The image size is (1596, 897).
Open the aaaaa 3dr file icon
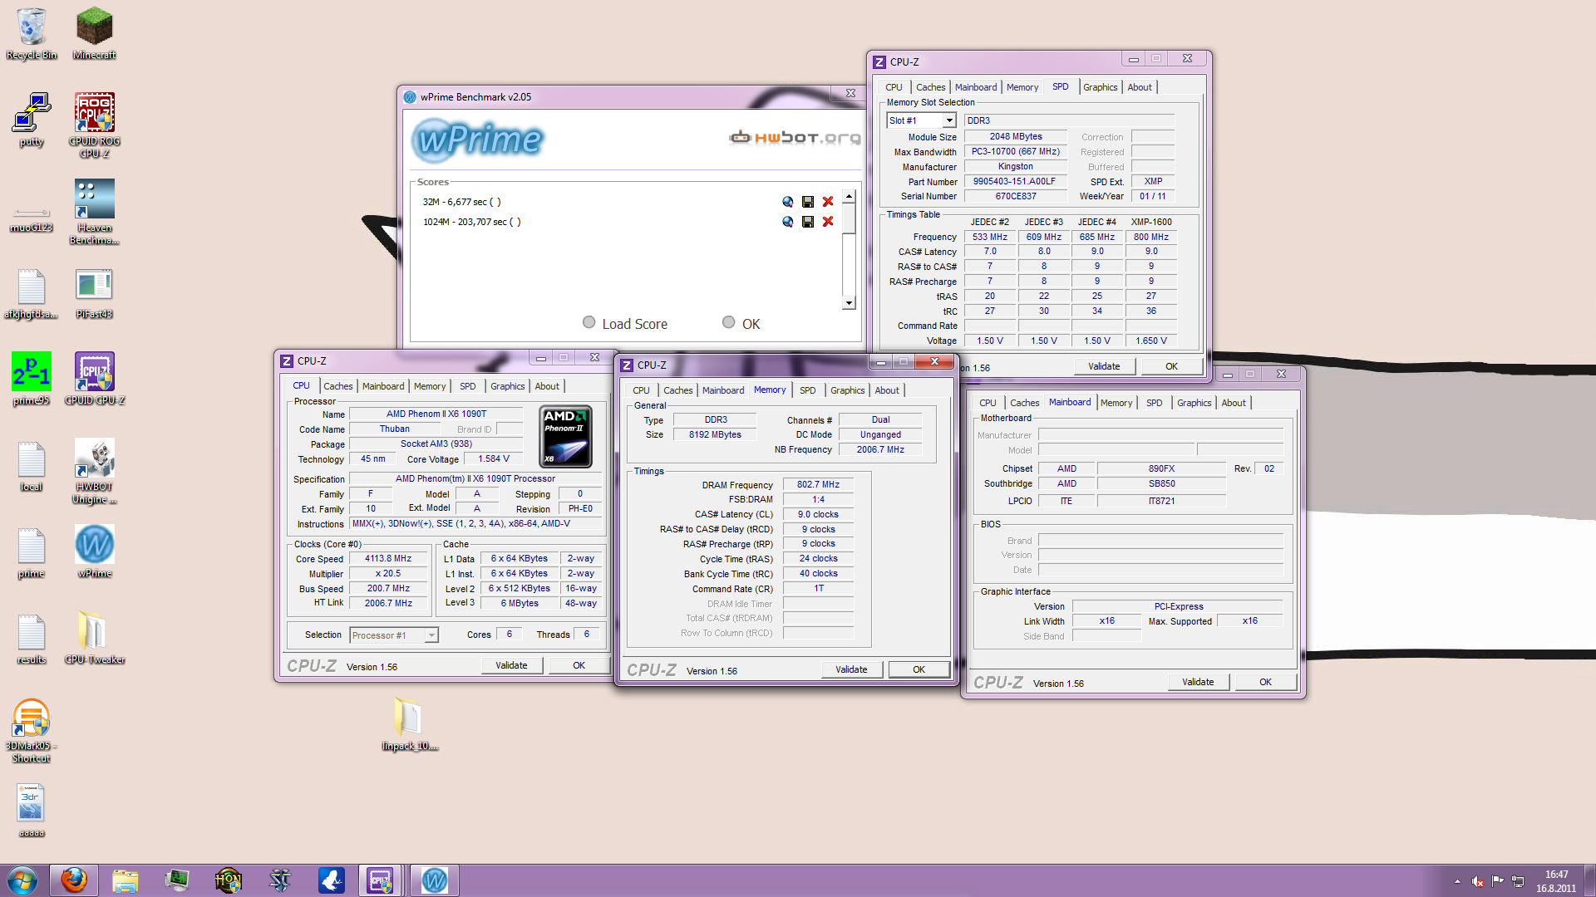(x=32, y=811)
